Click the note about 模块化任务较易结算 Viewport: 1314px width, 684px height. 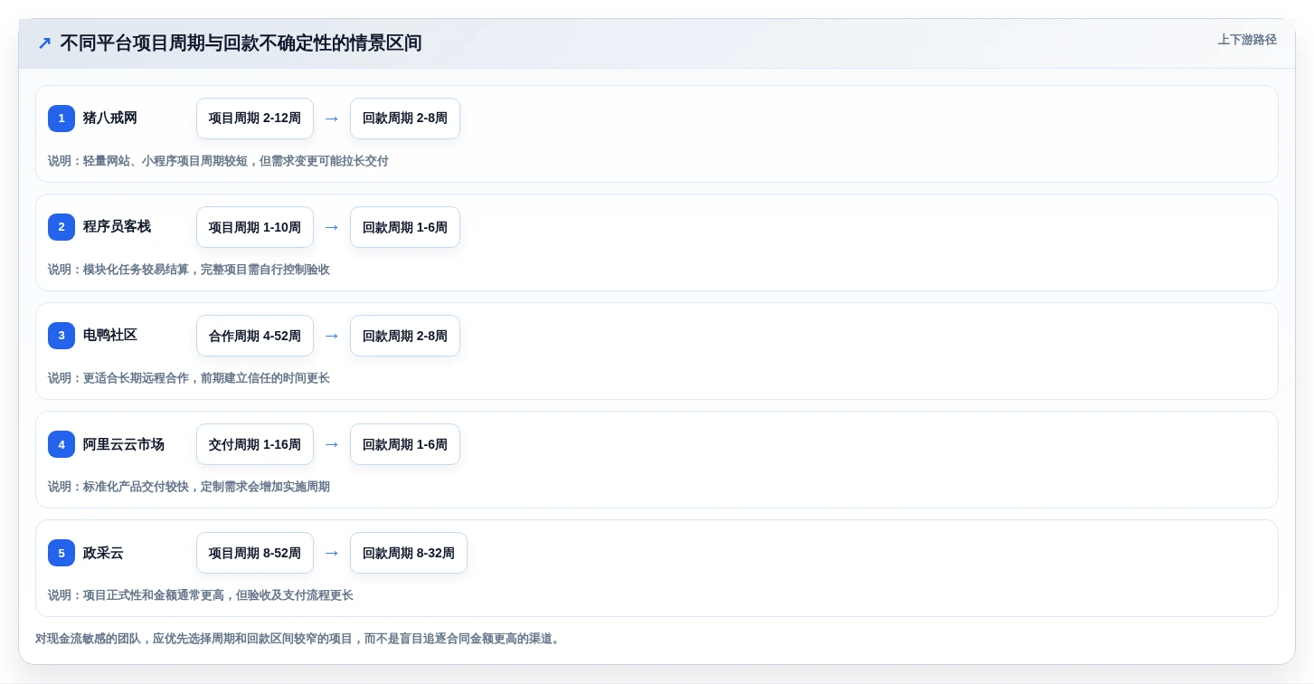tap(189, 270)
